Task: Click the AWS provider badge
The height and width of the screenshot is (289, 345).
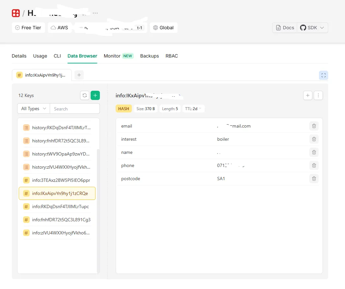Action: (x=60, y=28)
